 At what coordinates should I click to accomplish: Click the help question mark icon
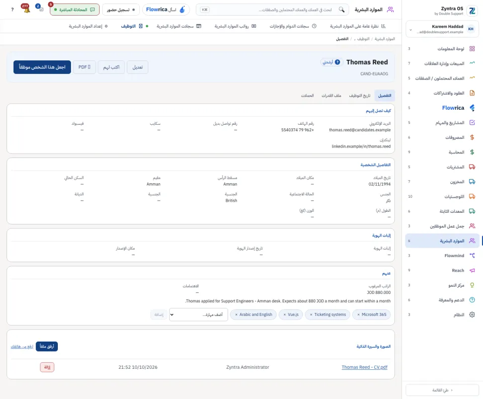pos(12,10)
